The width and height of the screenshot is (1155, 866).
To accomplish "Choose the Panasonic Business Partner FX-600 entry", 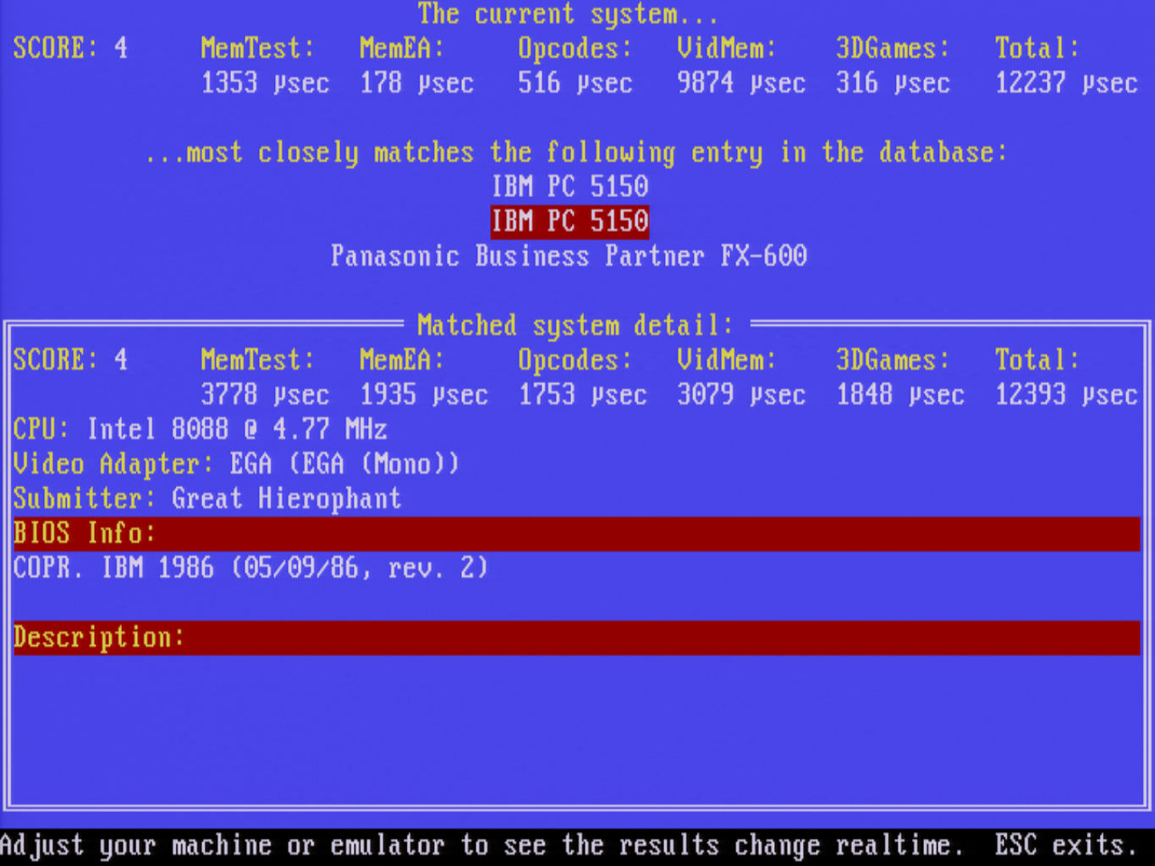I will tap(569, 256).
